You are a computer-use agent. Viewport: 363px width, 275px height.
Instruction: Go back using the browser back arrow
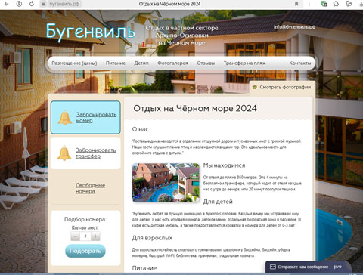click(x=7, y=4)
